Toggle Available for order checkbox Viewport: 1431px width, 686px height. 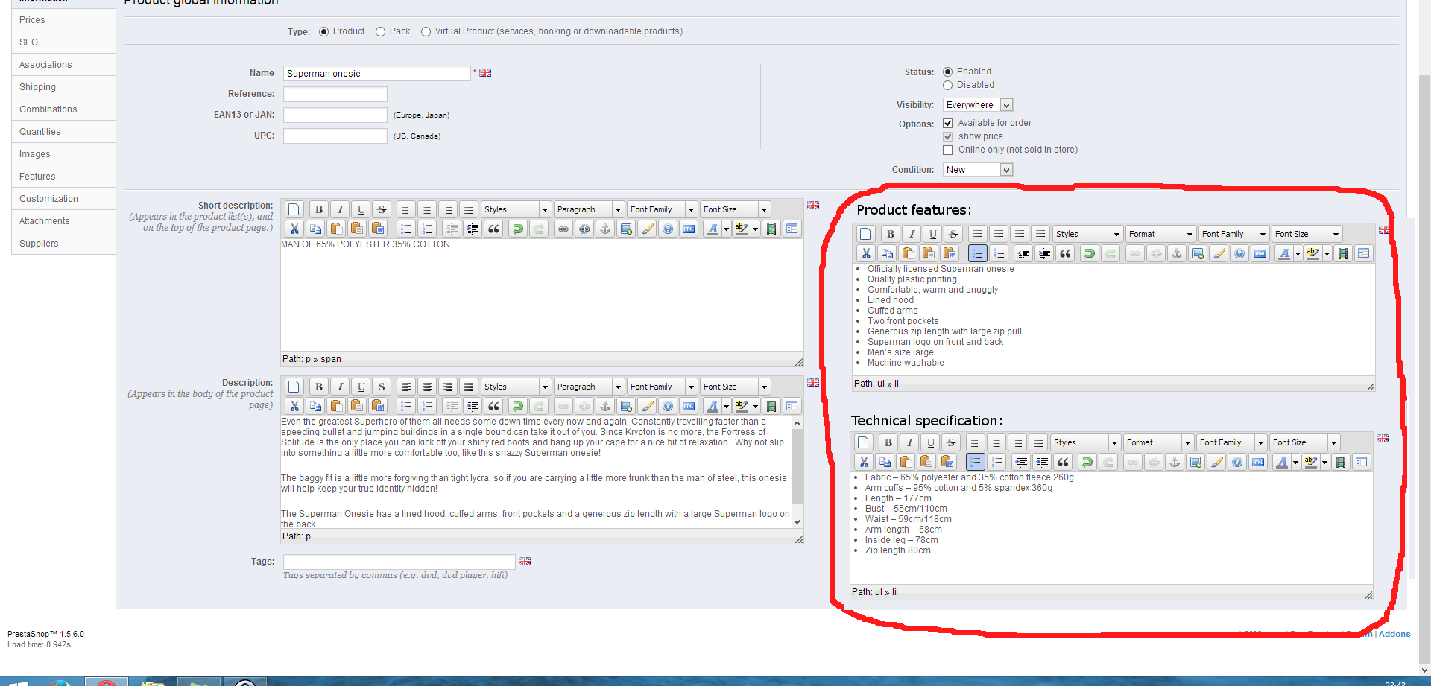pos(947,123)
